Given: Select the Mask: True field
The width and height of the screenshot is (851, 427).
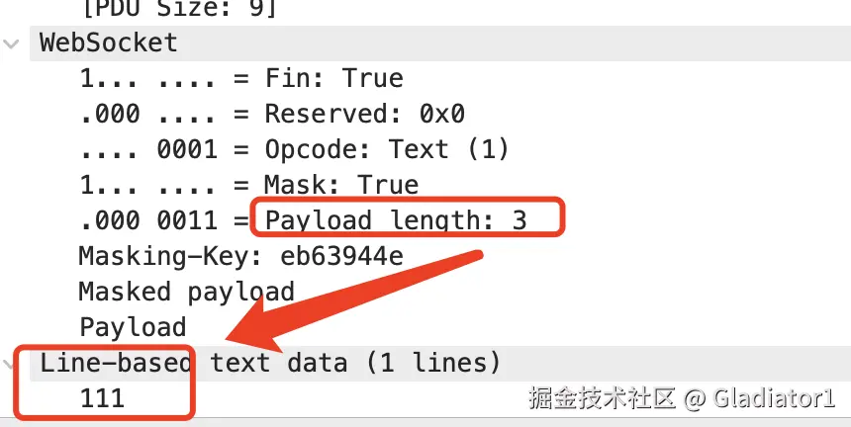Looking at the screenshot, I should click(x=249, y=185).
